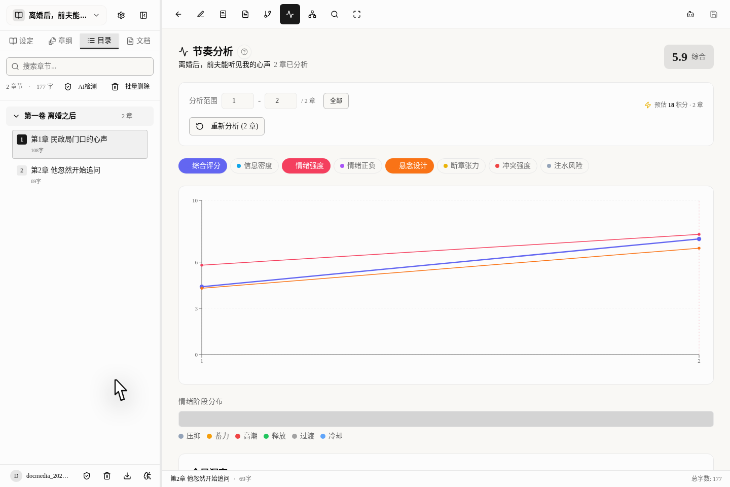This screenshot has height=487, width=730.
Task: Click the save disk icon
Action: (714, 14)
